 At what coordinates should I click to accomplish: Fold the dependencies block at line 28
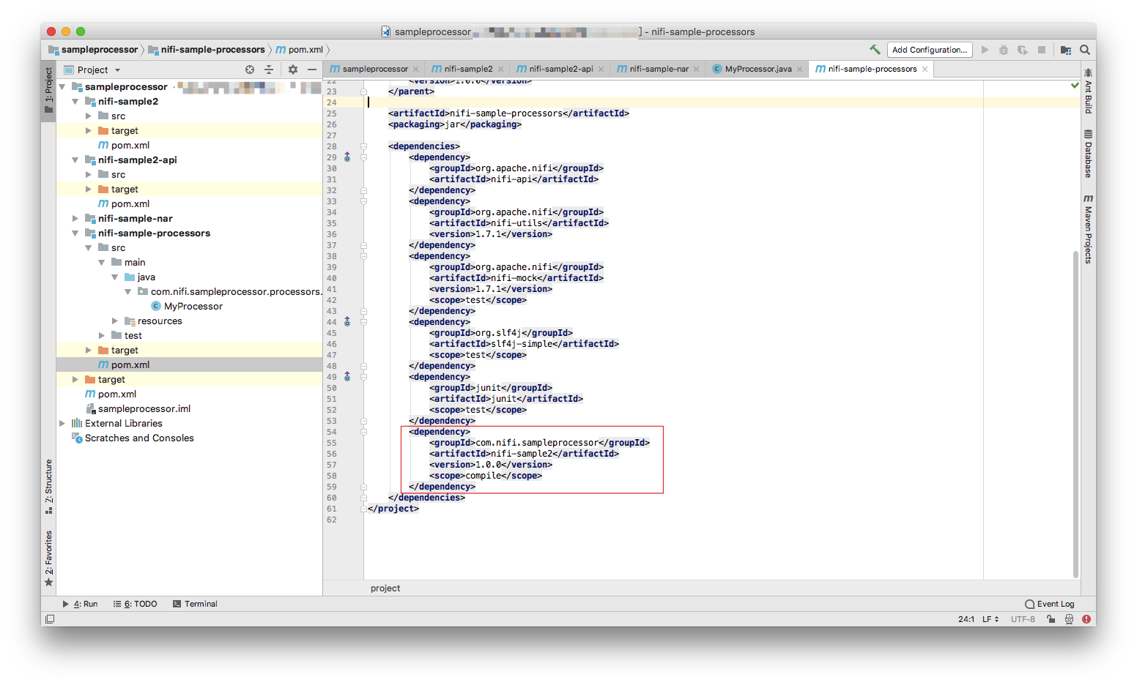click(363, 146)
